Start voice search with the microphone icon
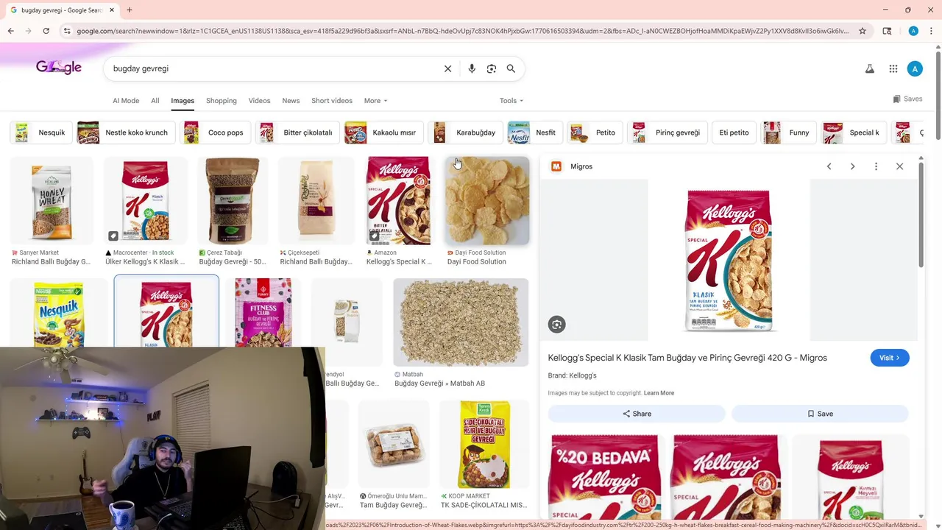The image size is (942, 530). coord(472,68)
